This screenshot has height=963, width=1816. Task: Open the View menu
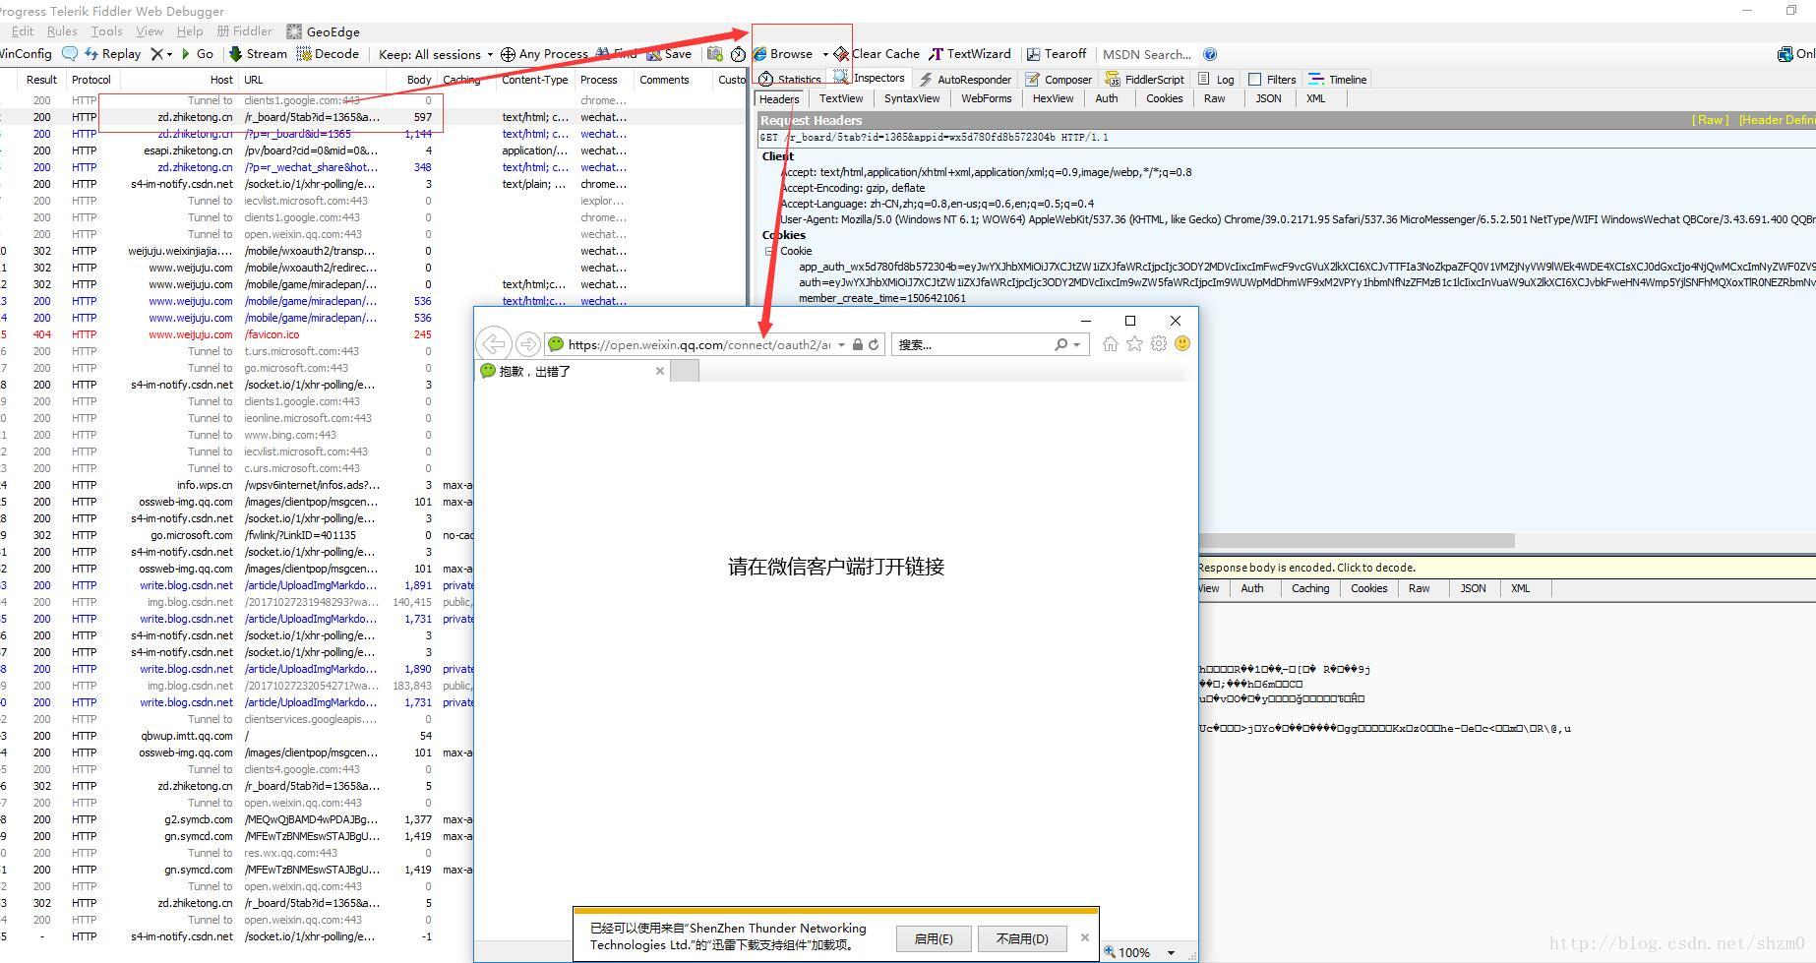pyautogui.click(x=150, y=31)
